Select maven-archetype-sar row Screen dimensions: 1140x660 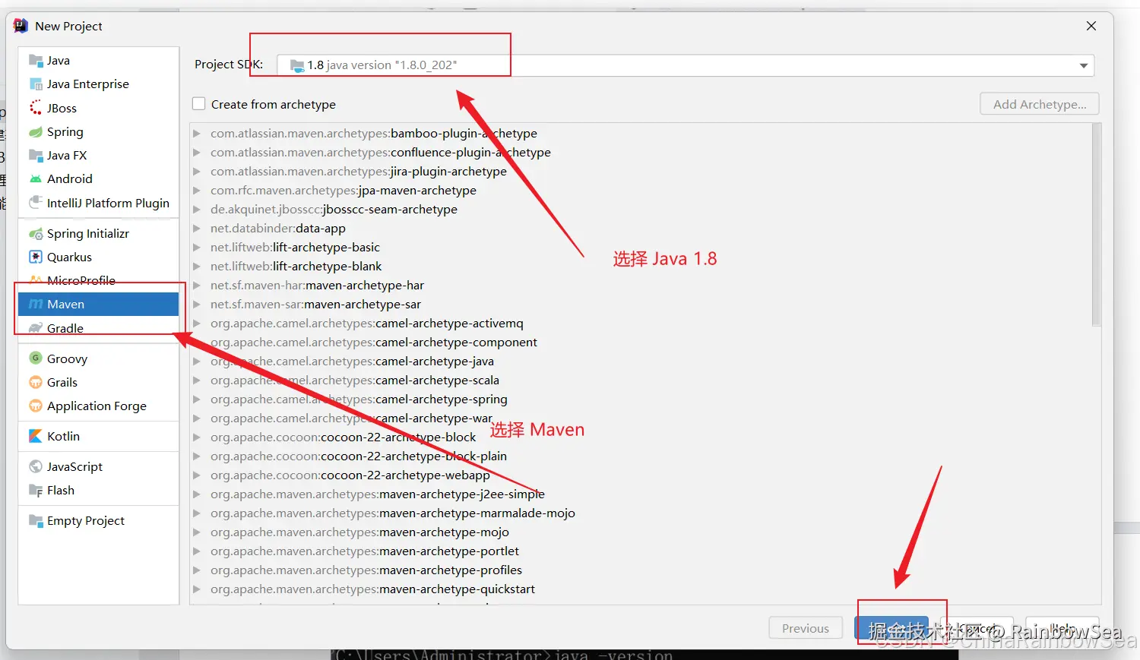642,305
